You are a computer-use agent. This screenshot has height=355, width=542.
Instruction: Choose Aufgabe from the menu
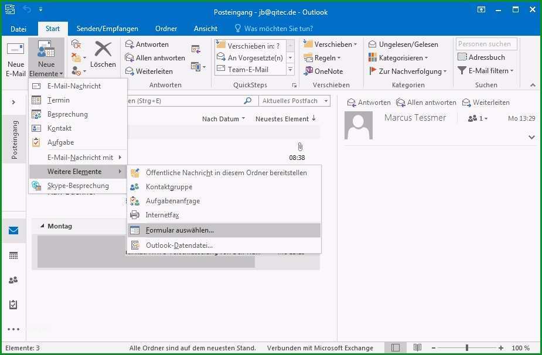click(78, 142)
